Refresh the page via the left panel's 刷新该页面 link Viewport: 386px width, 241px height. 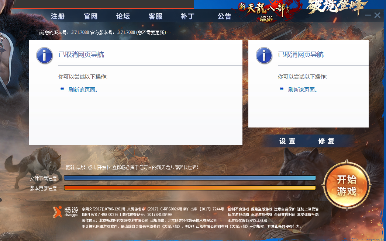click(x=83, y=90)
